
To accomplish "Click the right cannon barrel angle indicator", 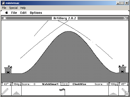I will (124, 90).
